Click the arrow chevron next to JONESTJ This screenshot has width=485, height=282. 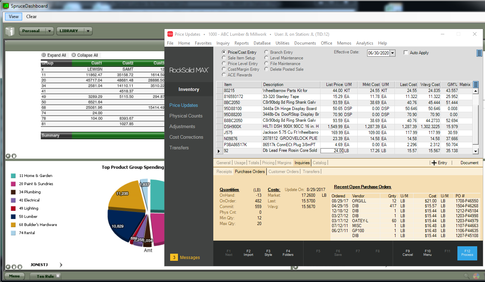tap(61, 265)
